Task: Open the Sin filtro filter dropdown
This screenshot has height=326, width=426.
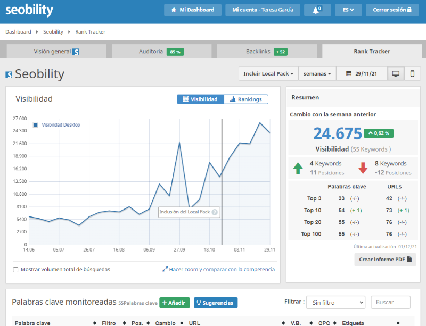Action: [x=336, y=303]
